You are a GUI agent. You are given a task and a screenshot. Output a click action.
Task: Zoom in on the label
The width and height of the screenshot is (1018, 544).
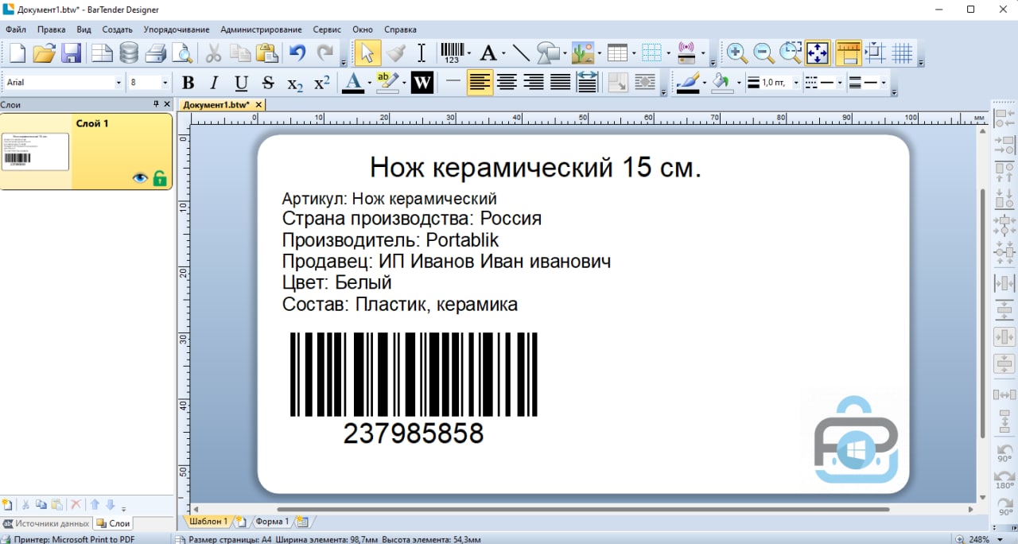(x=737, y=53)
